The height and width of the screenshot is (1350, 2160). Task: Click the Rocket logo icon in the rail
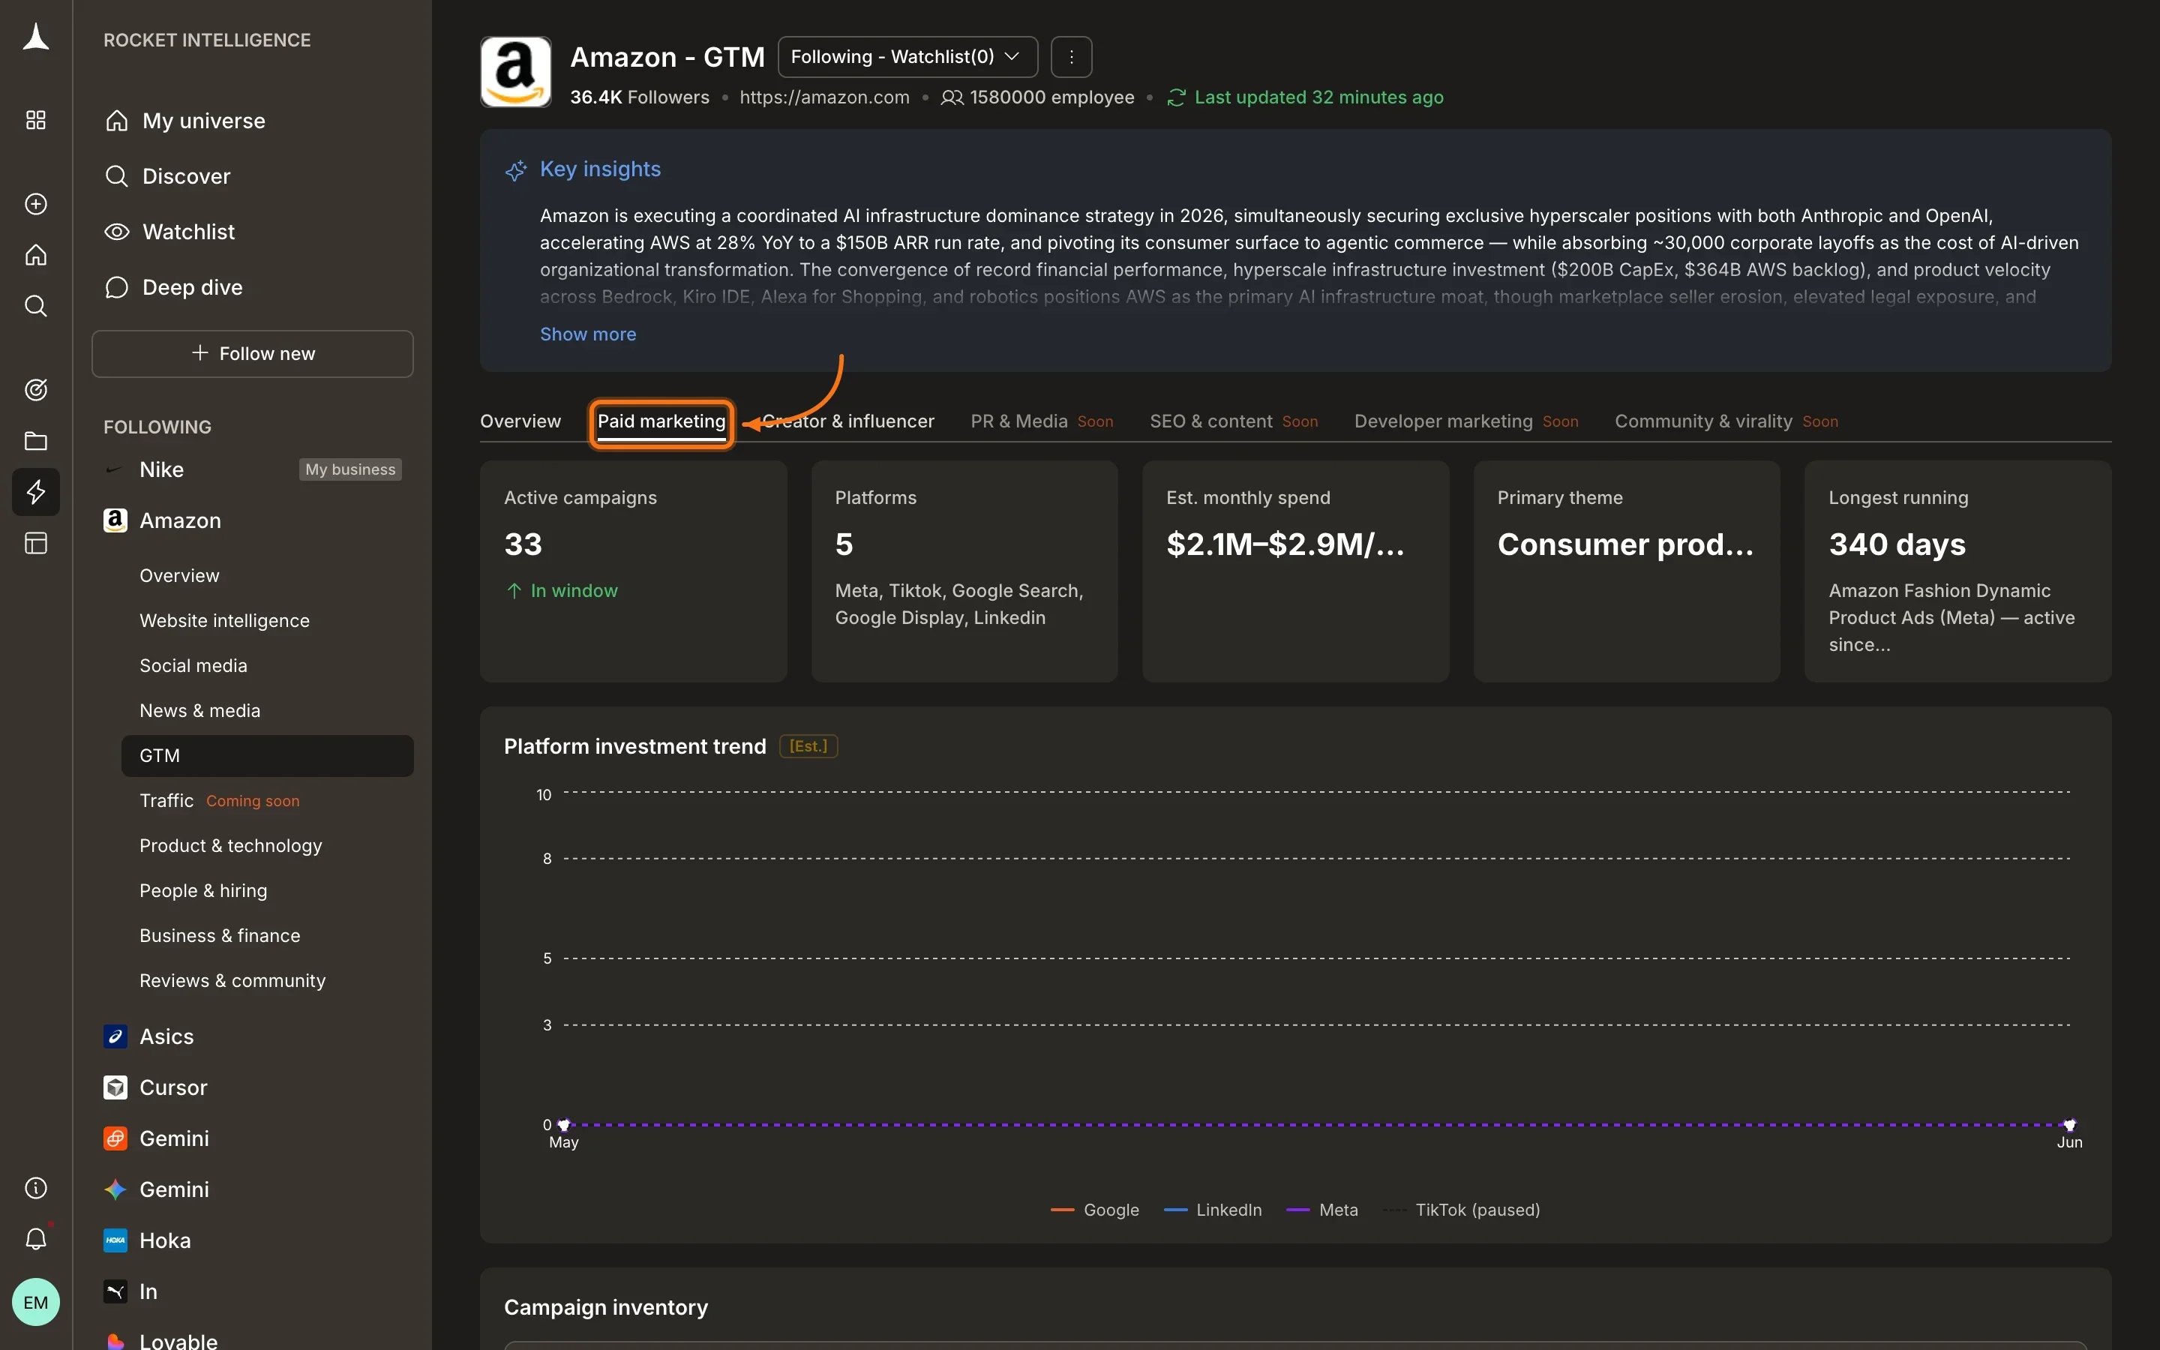tap(36, 37)
